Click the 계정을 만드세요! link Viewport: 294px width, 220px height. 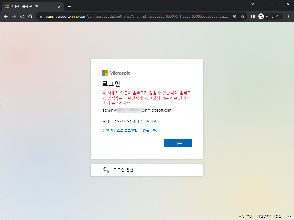coord(145,121)
